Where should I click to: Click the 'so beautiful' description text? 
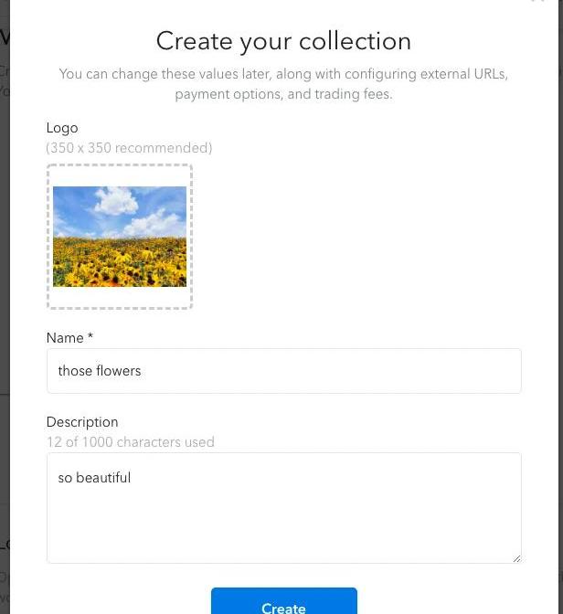(94, 478)
